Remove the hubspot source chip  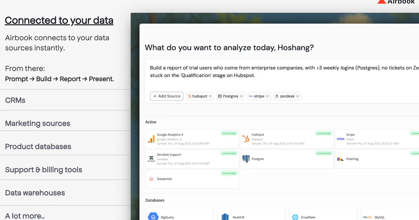click(x=210, y=96)
